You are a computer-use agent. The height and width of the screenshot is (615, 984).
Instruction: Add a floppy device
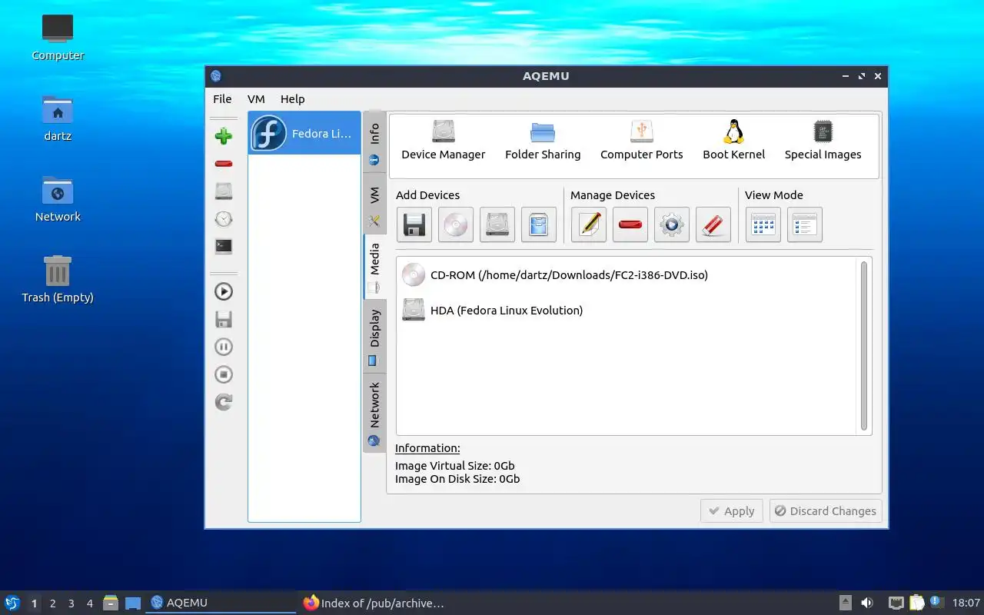click(414, 225)
